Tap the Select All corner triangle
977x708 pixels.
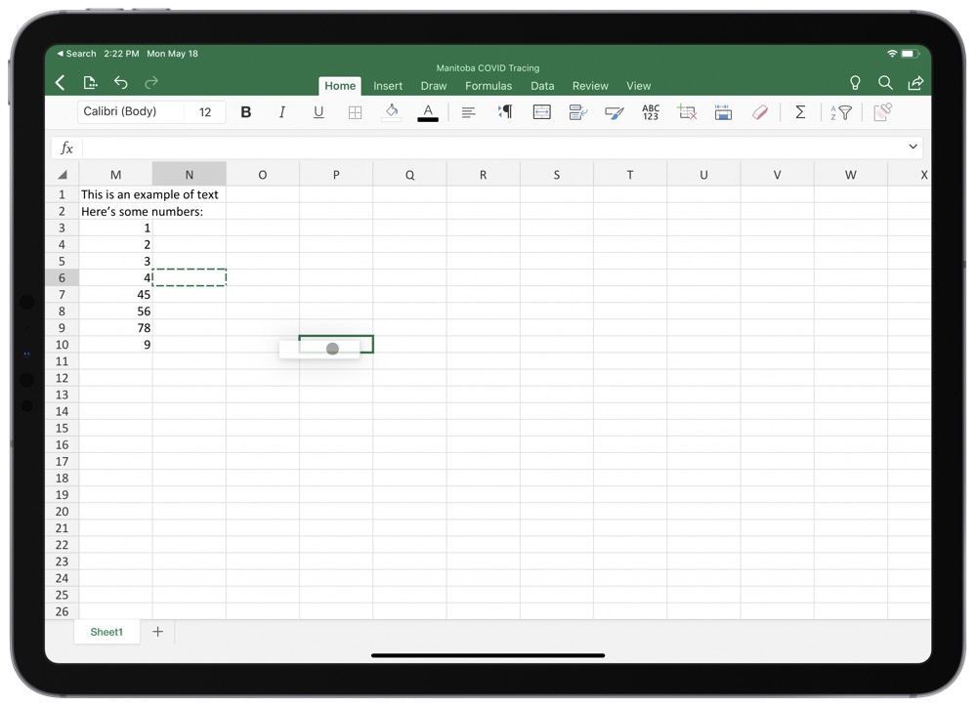[63, 175]
